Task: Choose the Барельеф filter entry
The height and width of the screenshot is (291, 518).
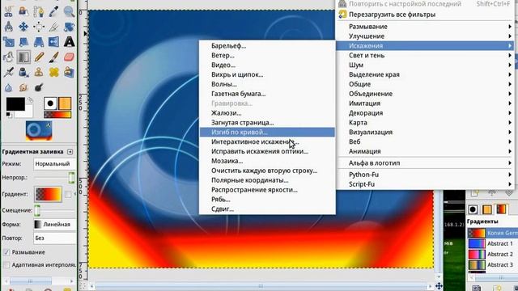Action: click(x=267, y=46)
